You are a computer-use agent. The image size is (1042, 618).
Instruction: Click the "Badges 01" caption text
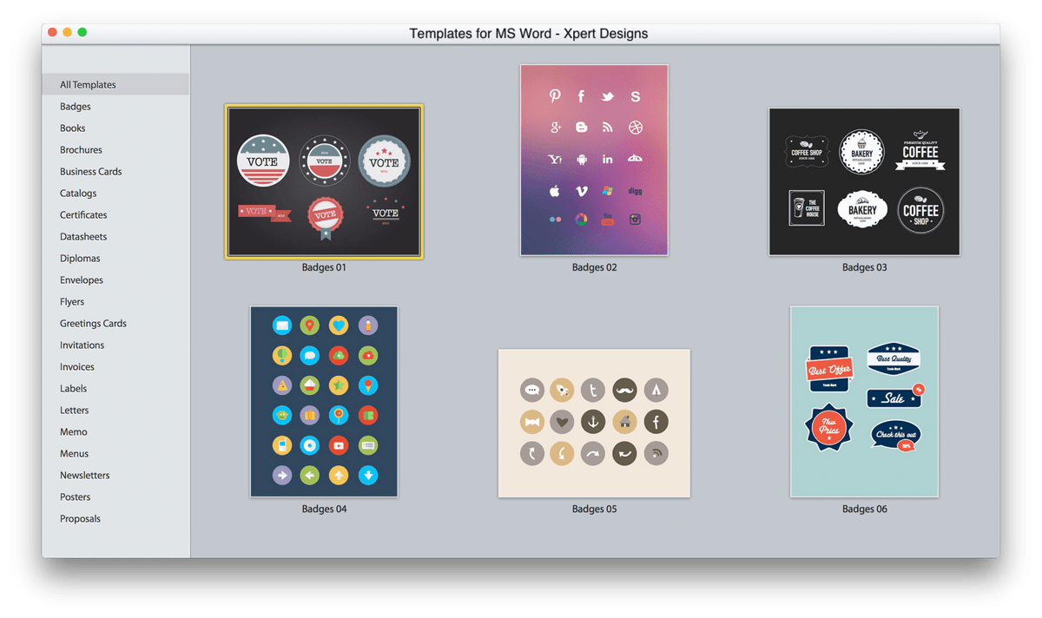pyautogui.click(x=324, y=267)
